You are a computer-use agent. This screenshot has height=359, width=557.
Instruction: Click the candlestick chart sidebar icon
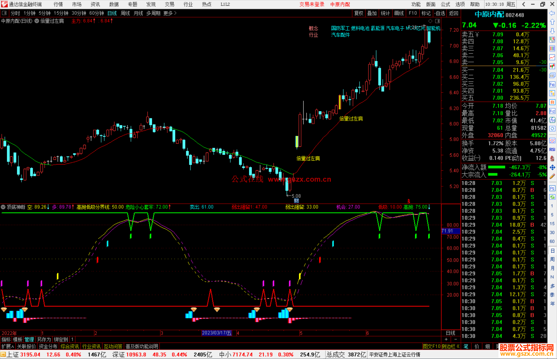(552, 66)
